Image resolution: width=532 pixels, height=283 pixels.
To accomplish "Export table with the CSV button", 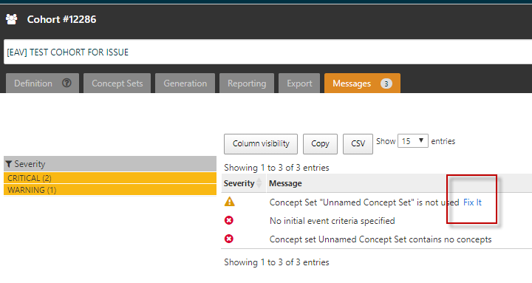I will click(358, 144).
